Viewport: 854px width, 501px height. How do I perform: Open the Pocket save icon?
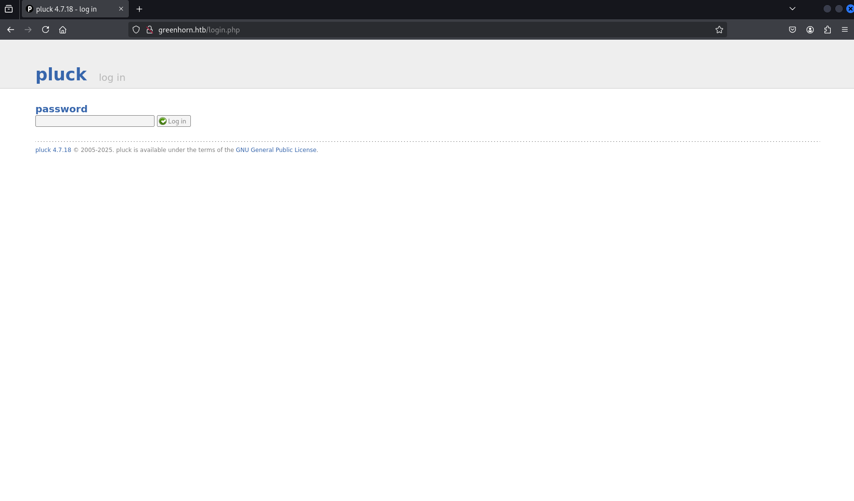click(792, 30)
